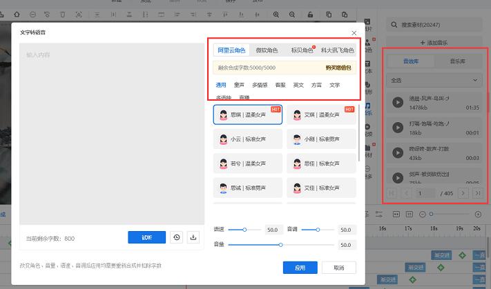Click the toolbar ellipsis circle icon
491x289 pixels.
click(32, 14)
